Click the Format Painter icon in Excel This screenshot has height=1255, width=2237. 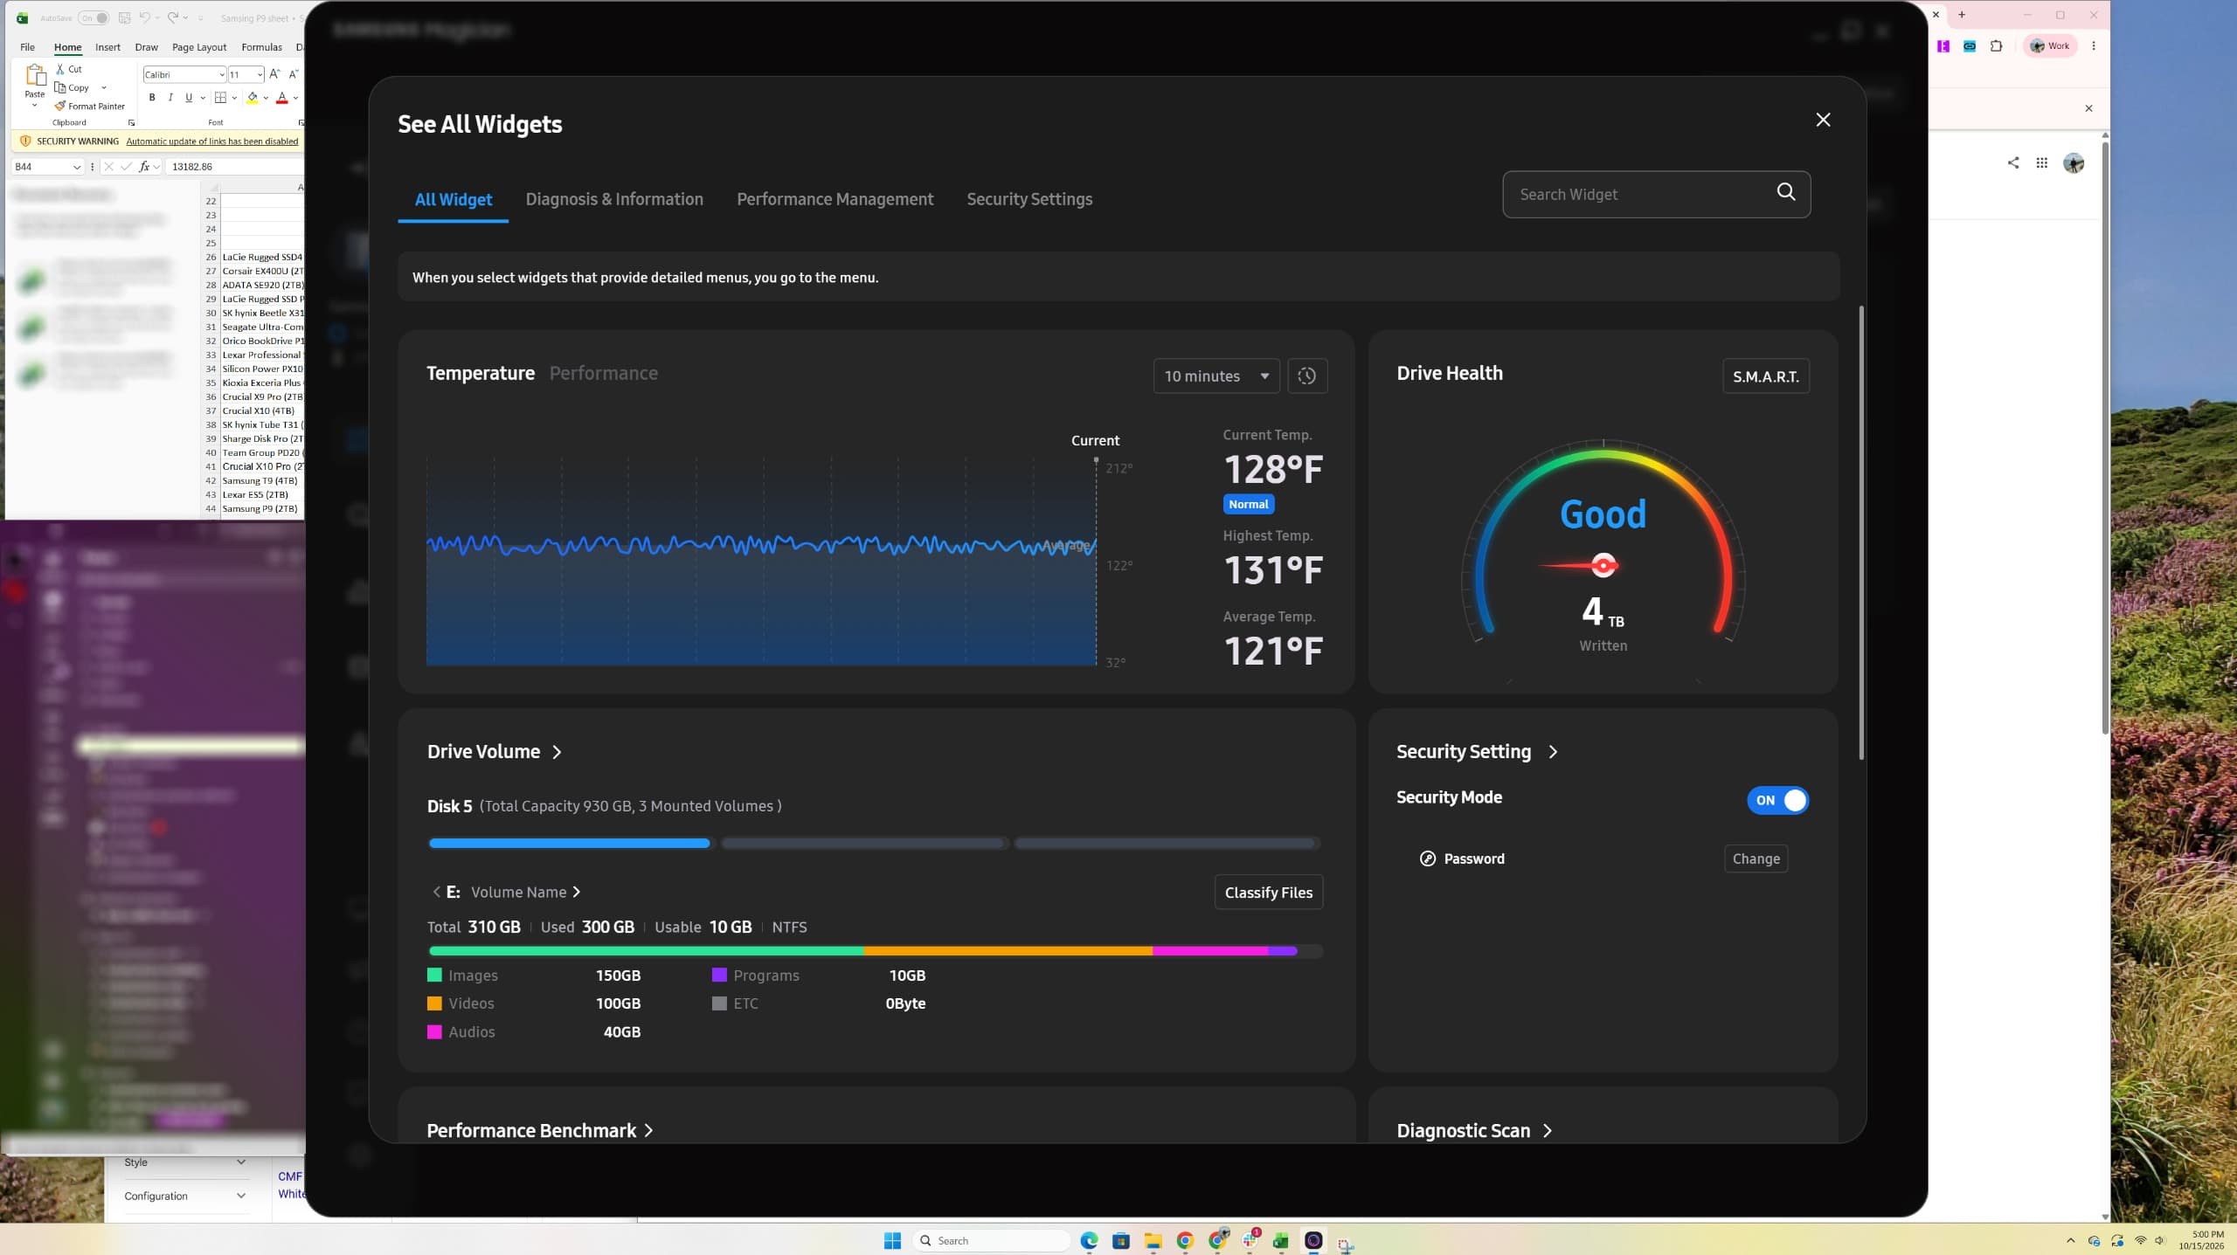(x=59, y=106)
